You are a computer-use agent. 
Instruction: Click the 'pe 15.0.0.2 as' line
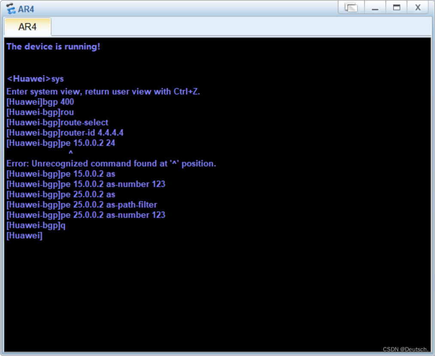click(x=61, y=174)
